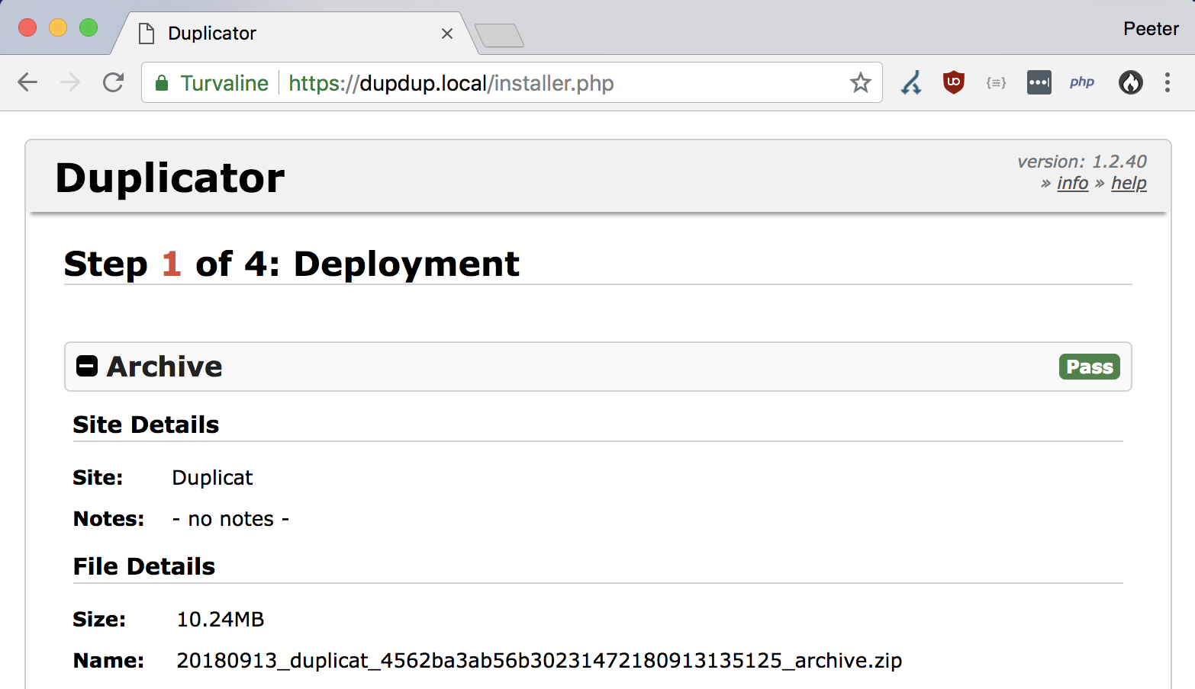Viewport: 1195px width, 689px height.
Task: Click the Turvaline security label
Action: pyautogui.click(x=224, y=83)
